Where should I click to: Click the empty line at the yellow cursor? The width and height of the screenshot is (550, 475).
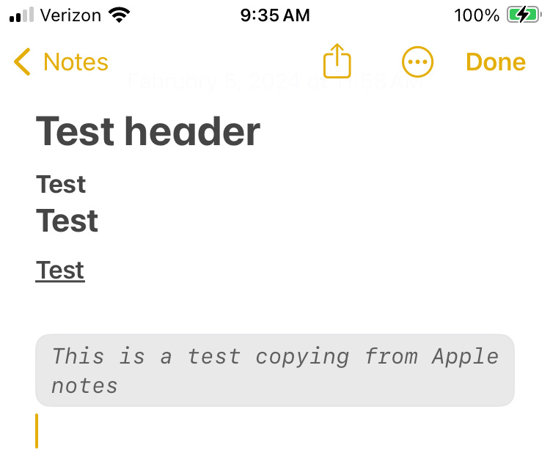click(x=147, y=431)
